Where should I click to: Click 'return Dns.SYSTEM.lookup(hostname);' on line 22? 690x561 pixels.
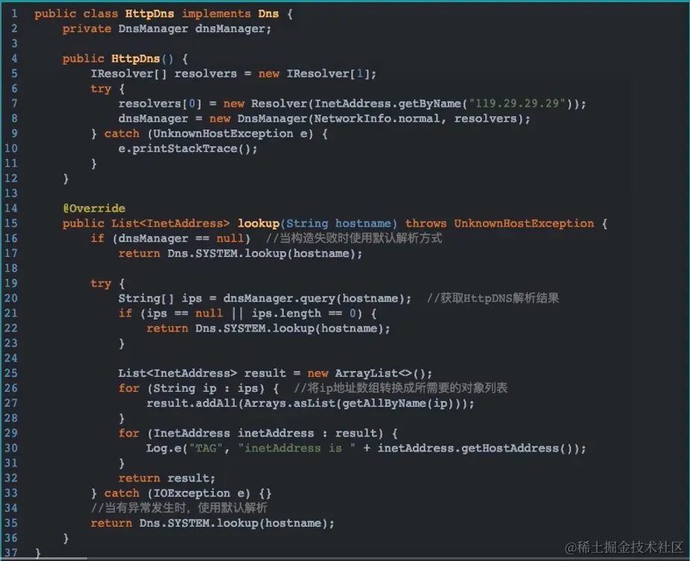[268, 329]
